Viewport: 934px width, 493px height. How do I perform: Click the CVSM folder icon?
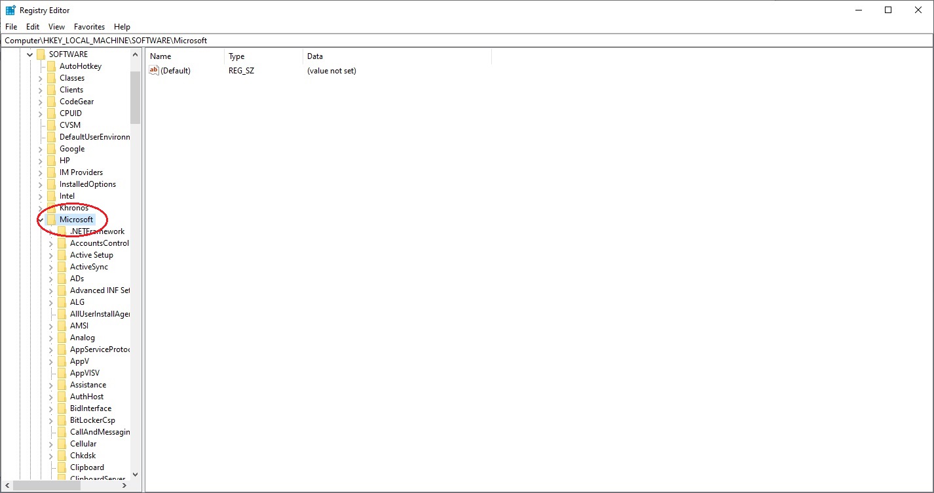51,125
